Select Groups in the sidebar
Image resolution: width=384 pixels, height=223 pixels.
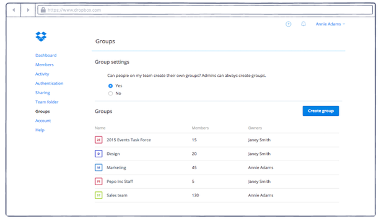click(x=42, y=111)
